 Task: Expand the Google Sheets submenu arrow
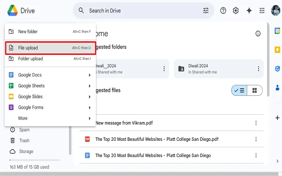90,86
